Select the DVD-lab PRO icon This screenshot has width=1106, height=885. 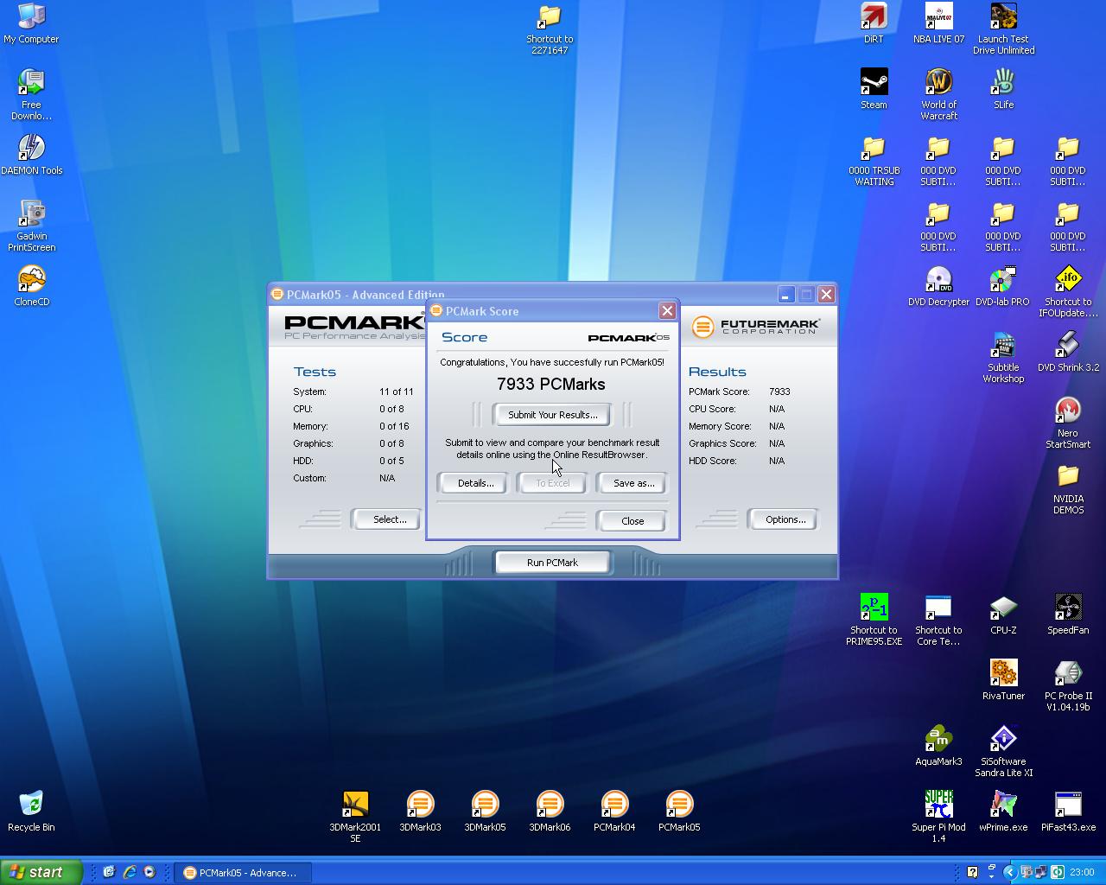click(1003, 286)
